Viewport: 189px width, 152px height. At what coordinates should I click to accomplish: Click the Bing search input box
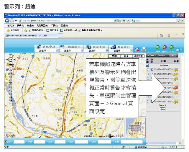[155, 21]
